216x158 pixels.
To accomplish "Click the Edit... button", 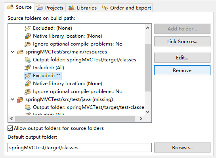I will (x=182, y=57).
